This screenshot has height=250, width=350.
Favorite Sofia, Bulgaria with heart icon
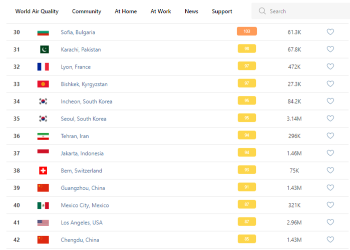(x=330, y=32)
